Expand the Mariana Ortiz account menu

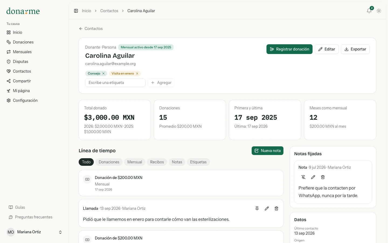34,232
